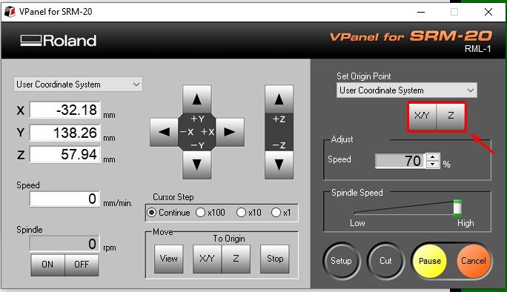Expand the Set Origin Point coordinate system dropdown
Viewport: 507px width, 292px height.
(406, 90)
